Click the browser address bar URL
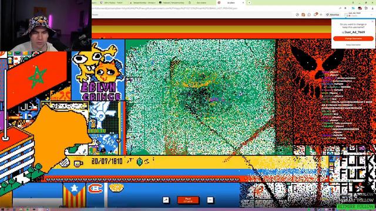The width and height of the screenshot is (376, 211). 165,8
